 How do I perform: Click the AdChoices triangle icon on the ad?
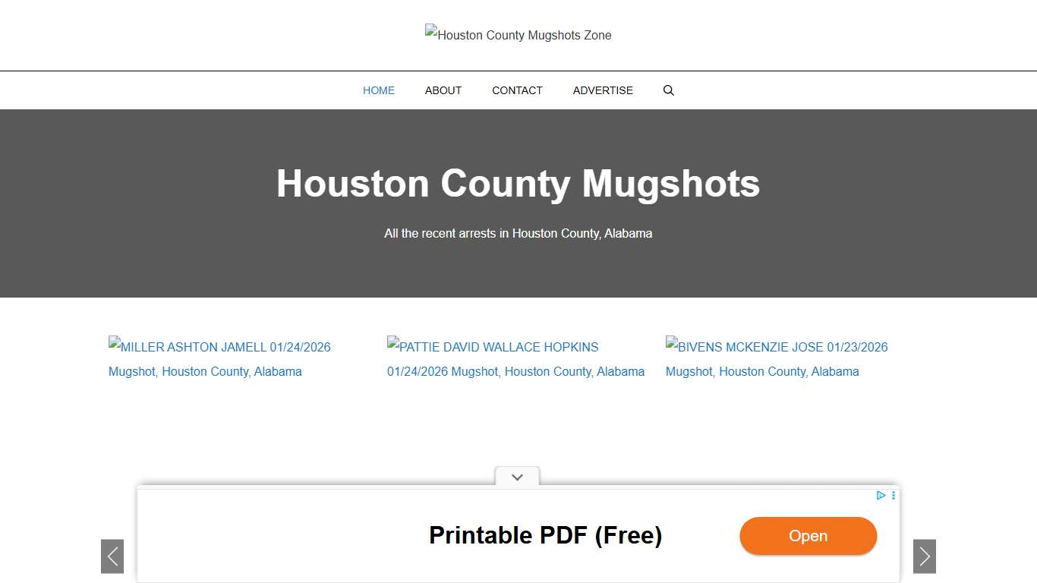tap(881, 495)
